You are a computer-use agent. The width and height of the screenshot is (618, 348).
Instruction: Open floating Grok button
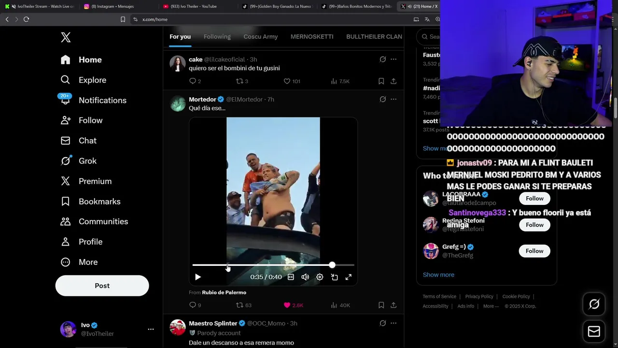pyautogui.click(x=594, y=304)
